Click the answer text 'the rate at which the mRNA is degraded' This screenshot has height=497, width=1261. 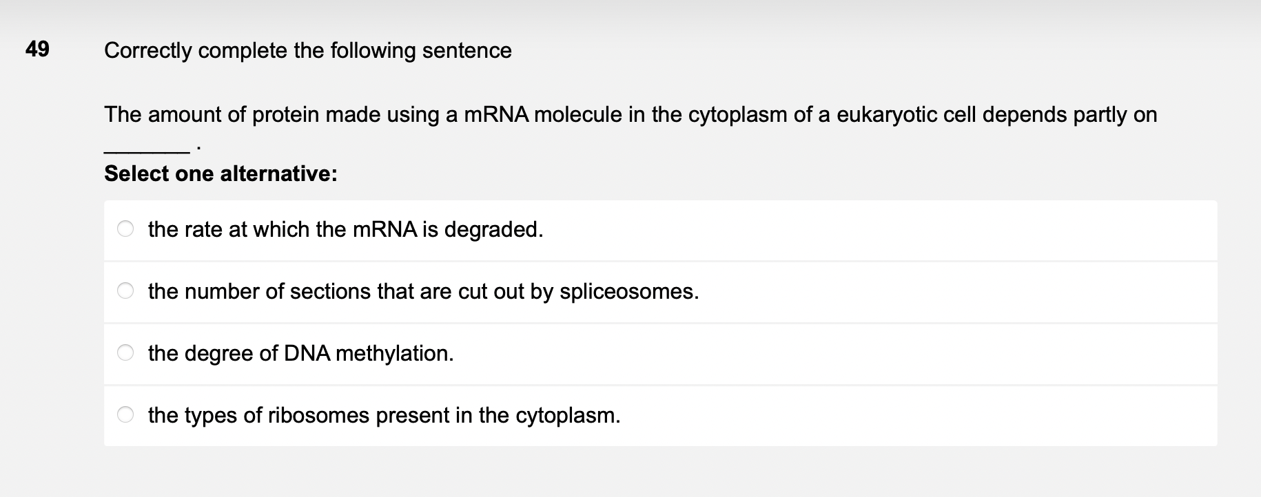click(x=345, y=229)
